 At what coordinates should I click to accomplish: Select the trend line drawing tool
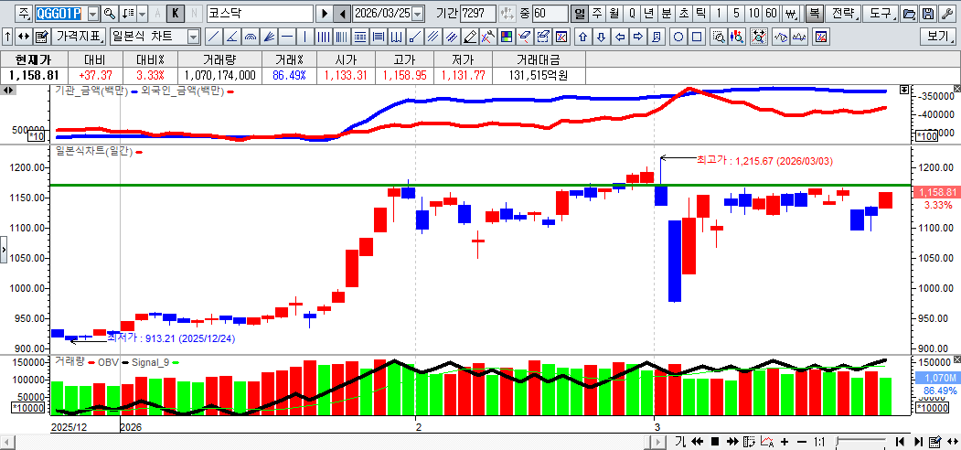point(212,37)
